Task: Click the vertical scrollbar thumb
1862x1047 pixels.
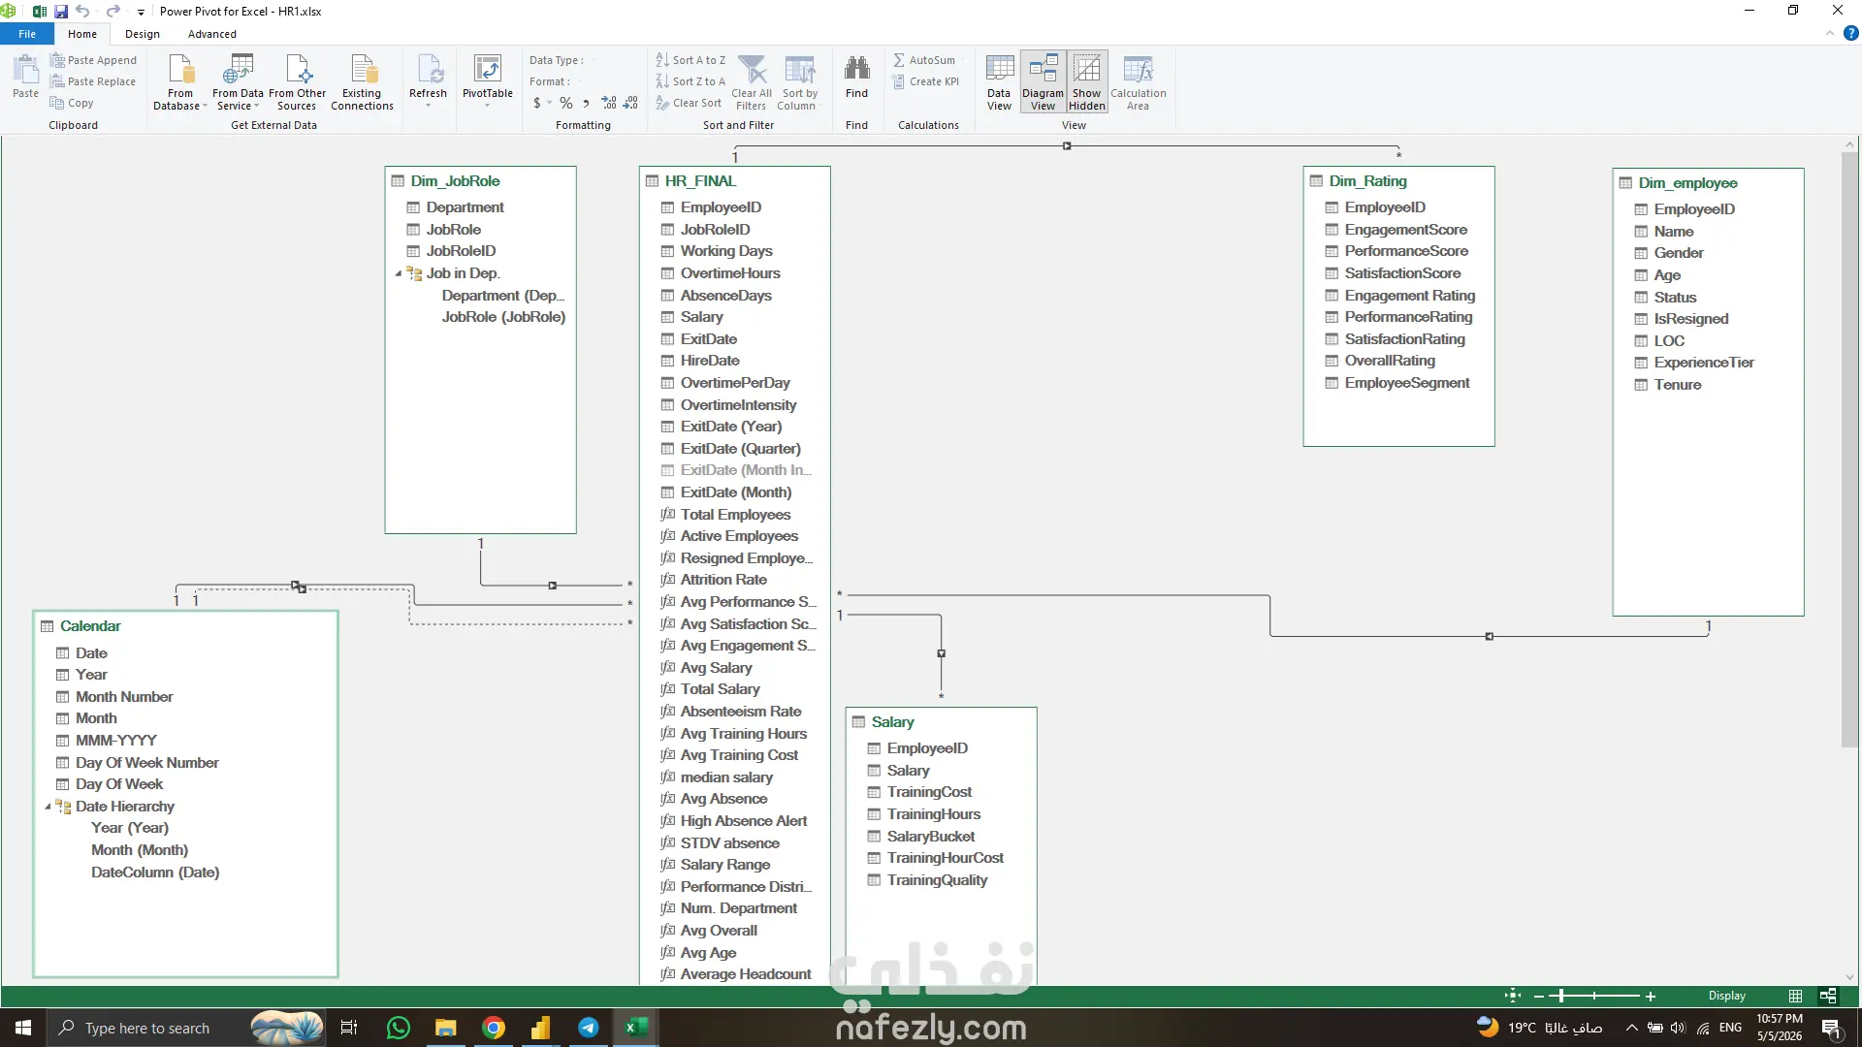Action: (1849, 450)
